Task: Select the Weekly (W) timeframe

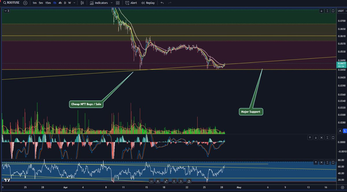Action: [x=69, y=3]
